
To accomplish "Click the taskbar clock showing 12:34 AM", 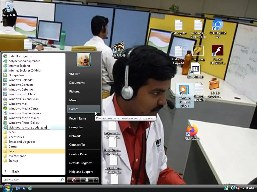I will coord(247,188).
